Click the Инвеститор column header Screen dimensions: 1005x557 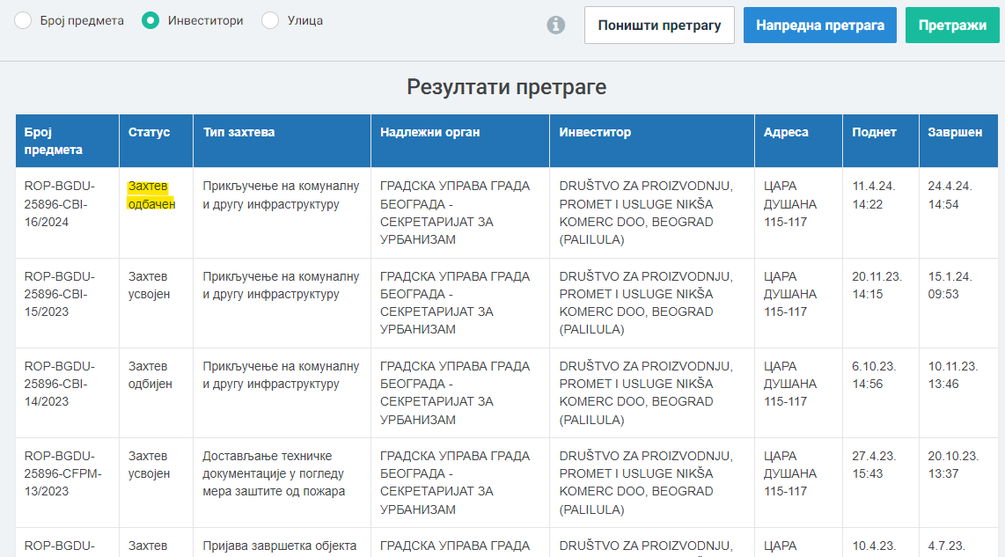coord(595,132)
